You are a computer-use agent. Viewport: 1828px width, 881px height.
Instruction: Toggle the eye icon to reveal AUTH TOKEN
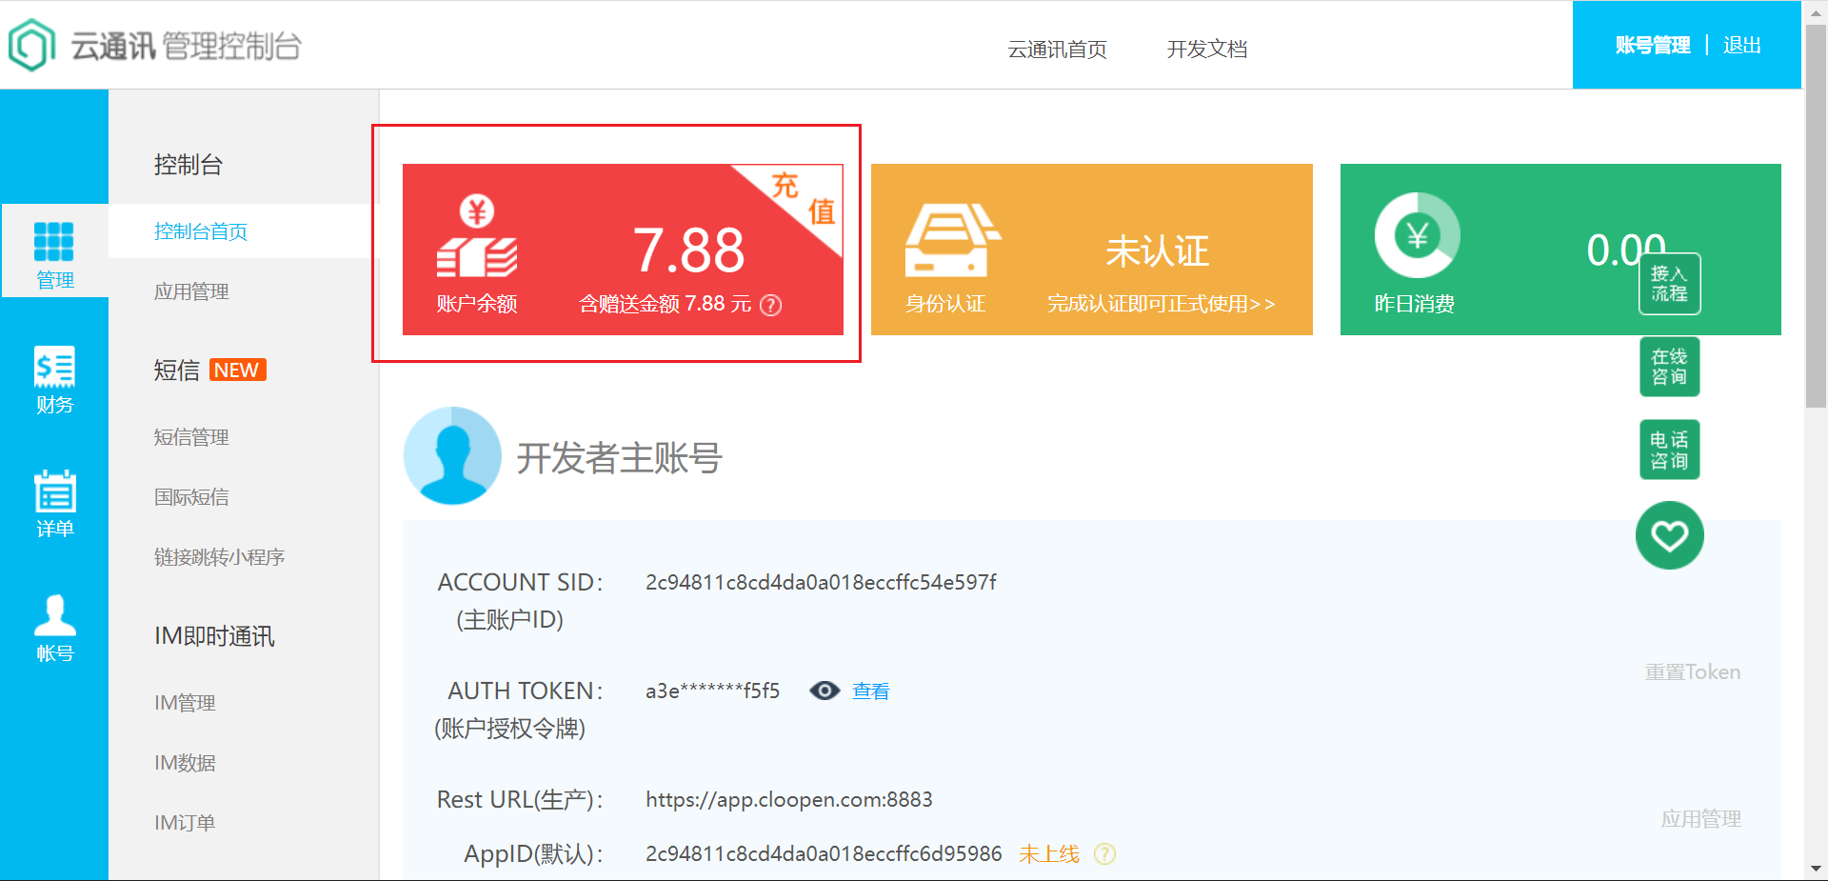825,691
